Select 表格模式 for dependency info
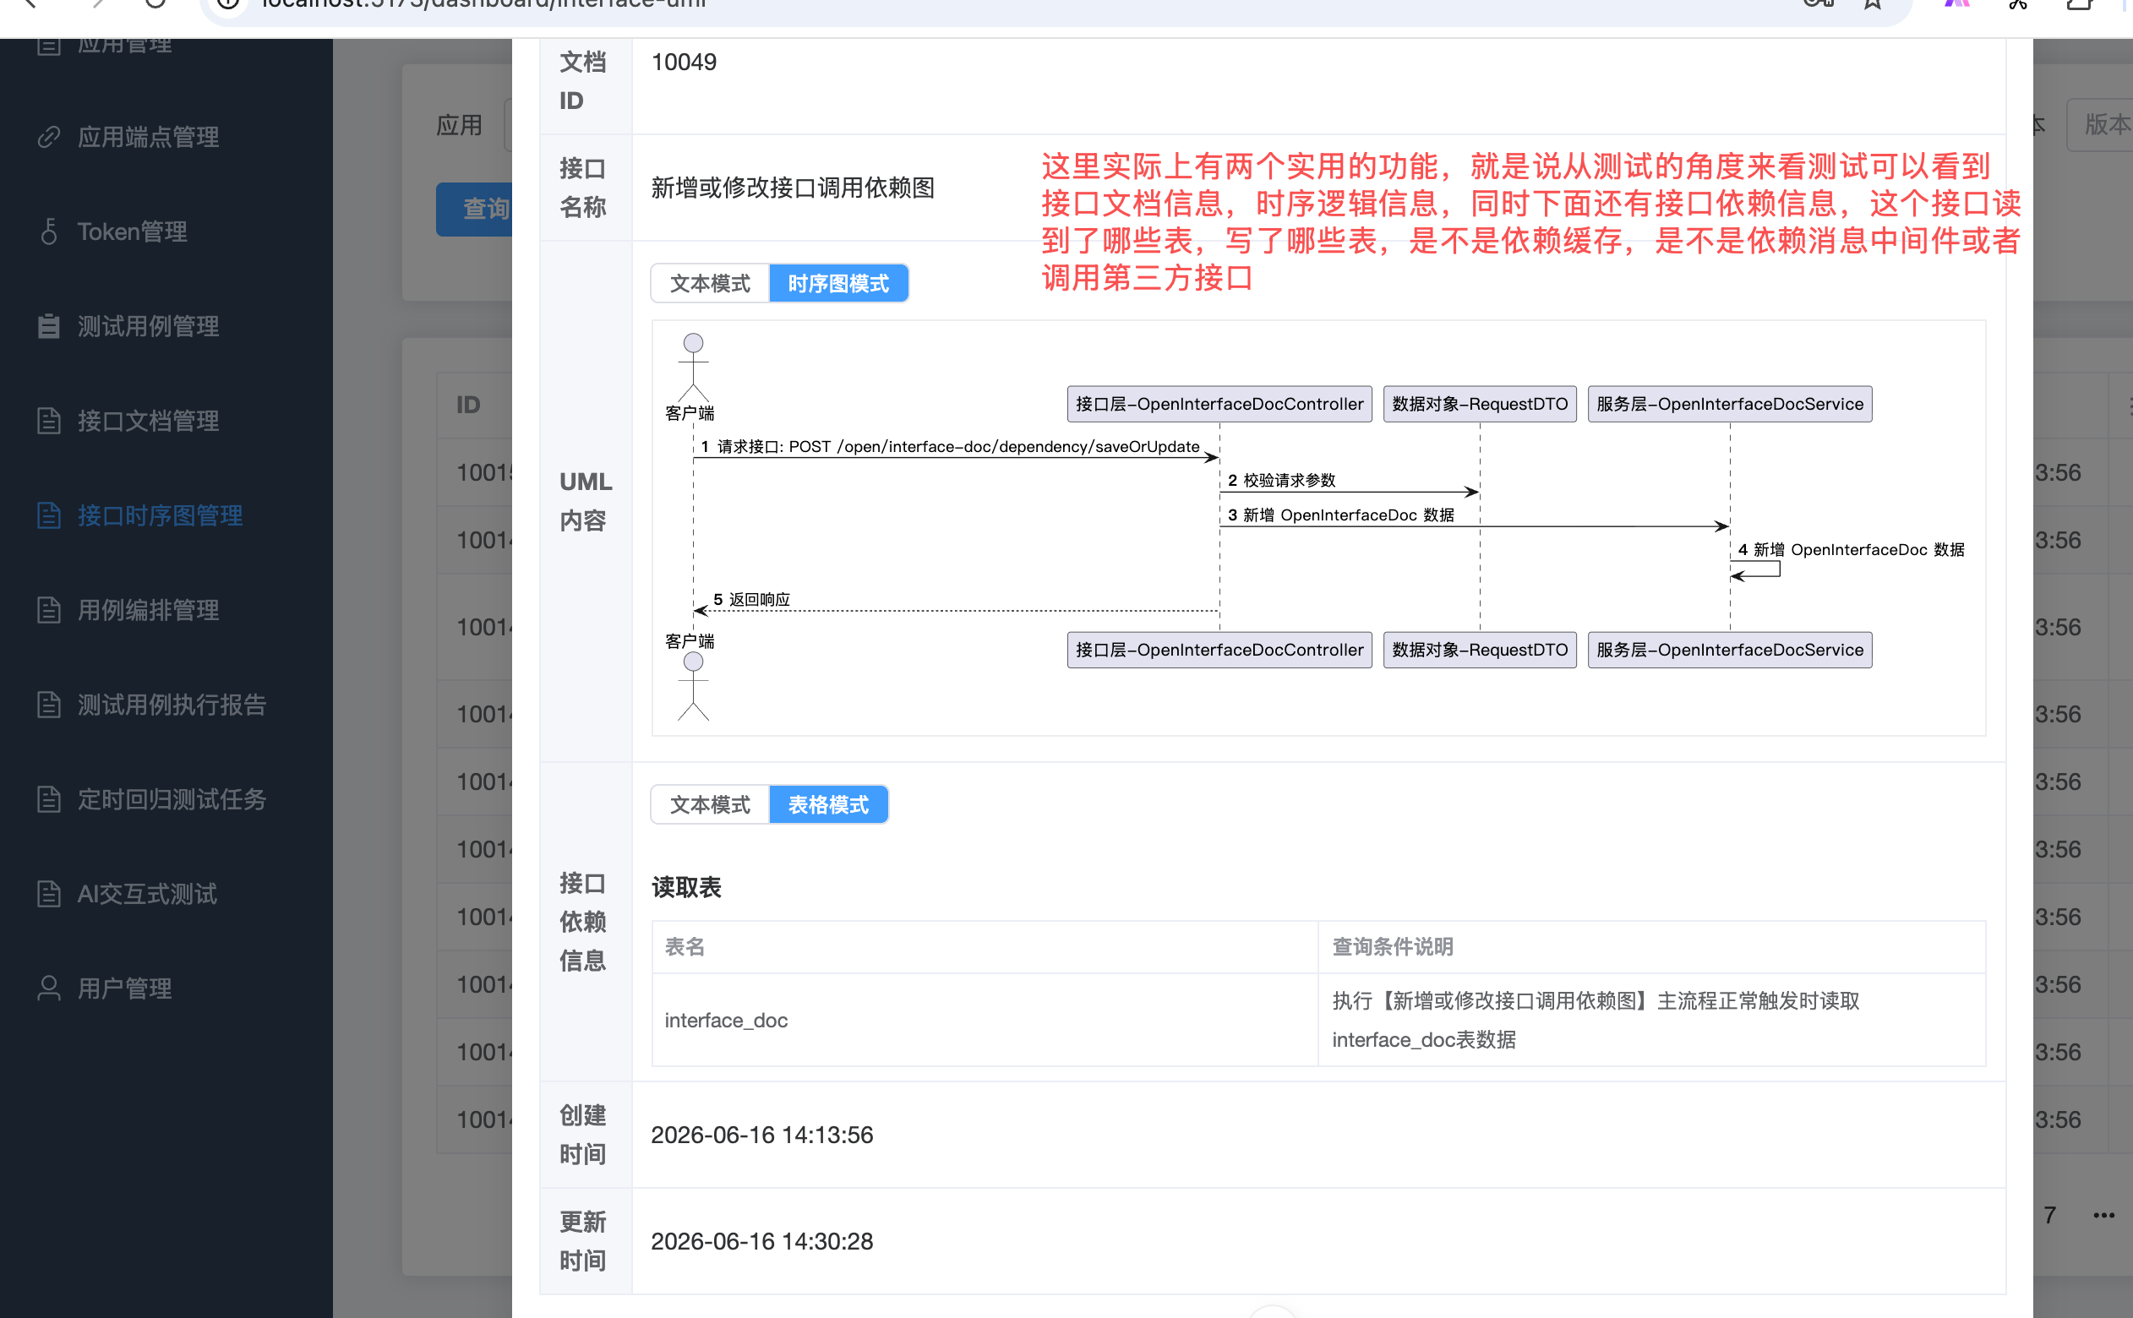The height and width of the screenshot is (1318, 2133). tap(828, 803)
